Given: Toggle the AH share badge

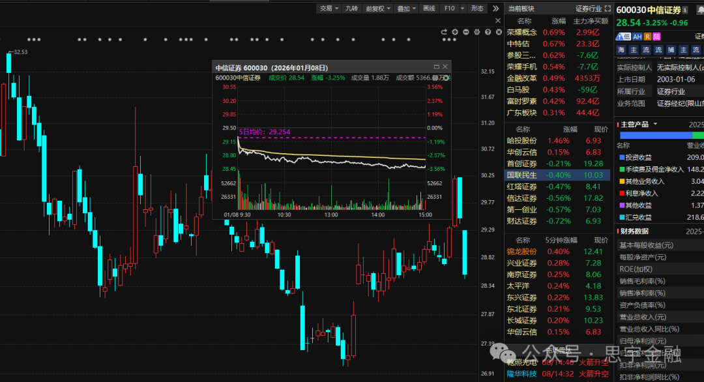Looking at the screenshot, I should 637,37.
